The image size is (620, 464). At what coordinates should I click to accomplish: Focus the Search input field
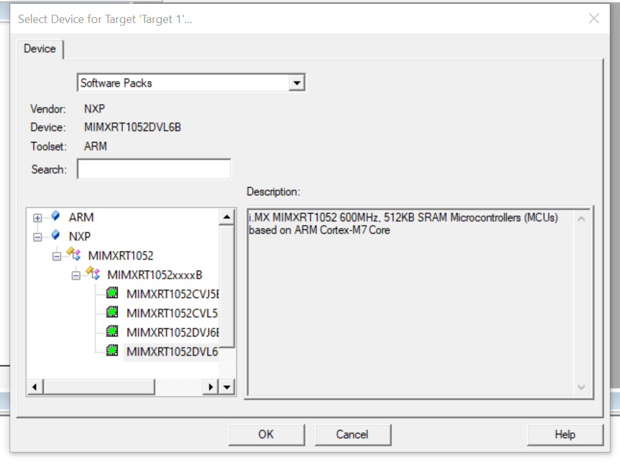click(154, 169)
